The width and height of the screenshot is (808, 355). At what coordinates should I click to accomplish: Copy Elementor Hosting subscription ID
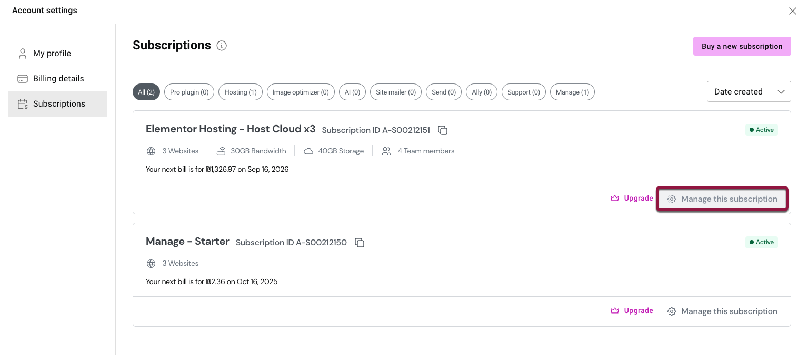coord(443,130)
